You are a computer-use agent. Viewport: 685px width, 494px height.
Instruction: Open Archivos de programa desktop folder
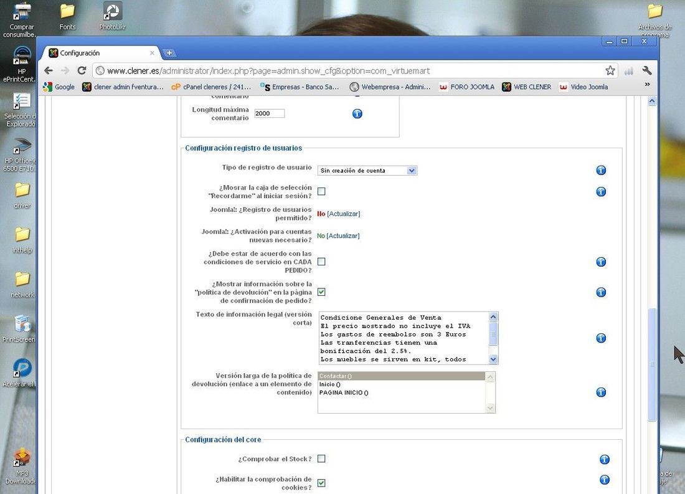[x=654, y=20]
